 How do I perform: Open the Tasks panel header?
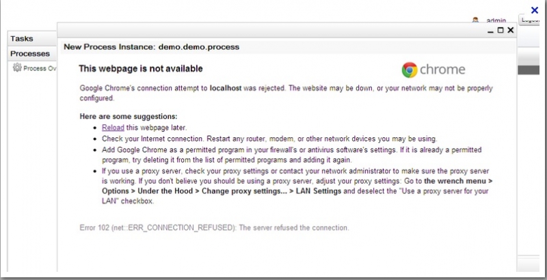[22, 39]
